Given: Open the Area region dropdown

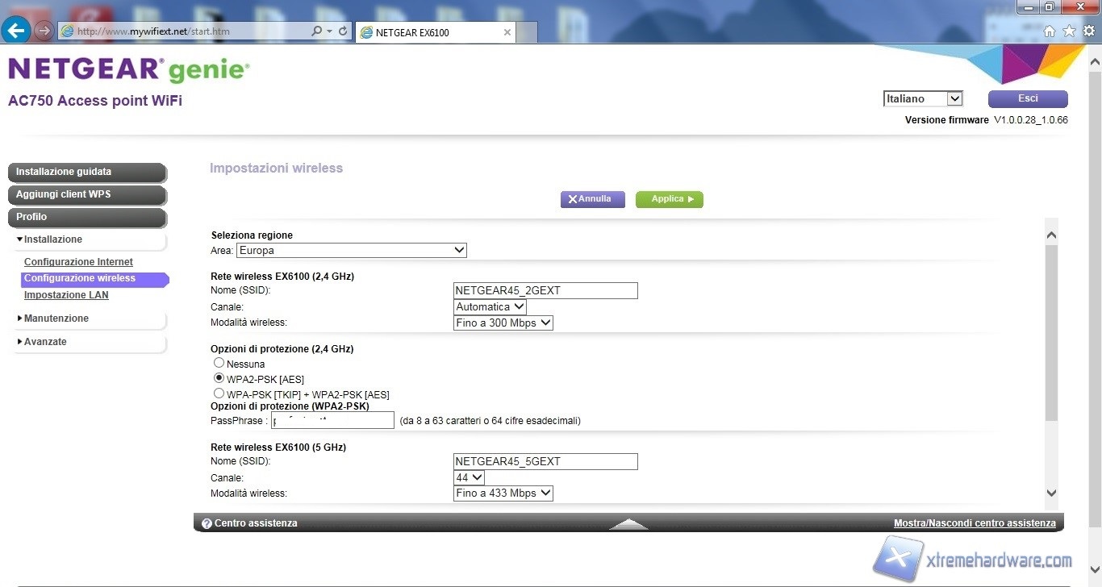Looking at the screenshot, I should click(352, 251).
